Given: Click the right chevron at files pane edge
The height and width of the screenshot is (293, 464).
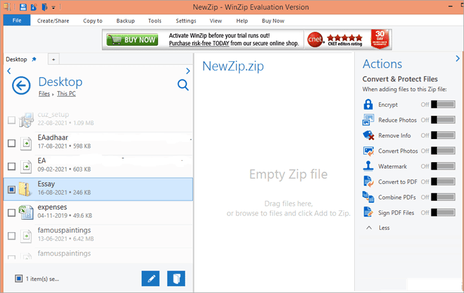Looking at the screenshot, I should pyautogui.click(x=187, y=71).
